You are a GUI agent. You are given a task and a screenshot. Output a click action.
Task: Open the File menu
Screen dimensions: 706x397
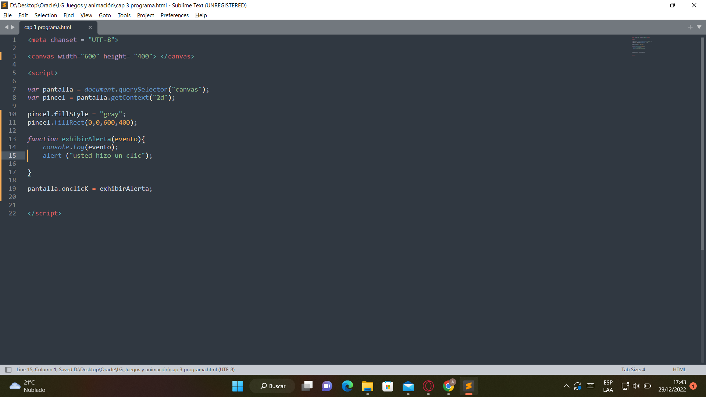click(x=7, y=15)
